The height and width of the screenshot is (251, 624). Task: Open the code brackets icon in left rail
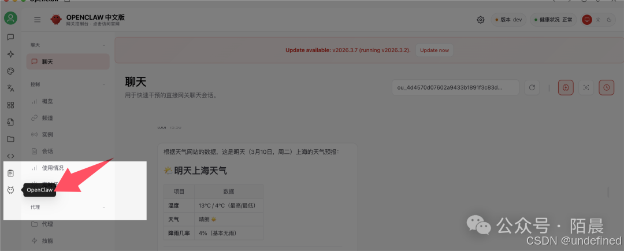point(11,156)
